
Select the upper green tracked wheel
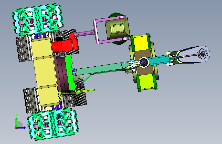click(x=38, y=19)
